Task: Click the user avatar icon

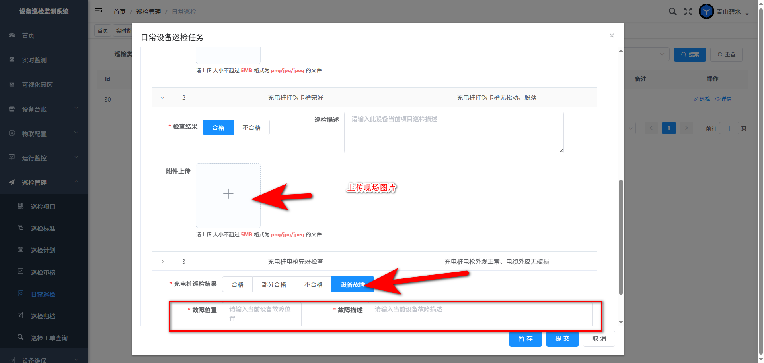Action: pyautogui.click(x=706, y=12)
